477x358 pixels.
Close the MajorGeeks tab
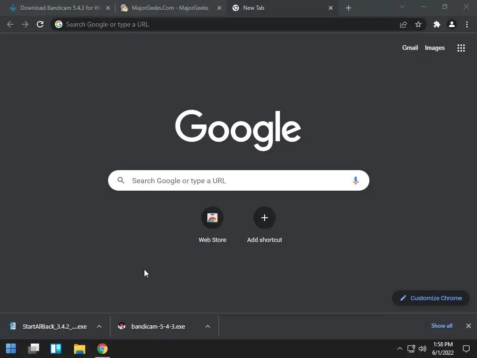(219, 8)
